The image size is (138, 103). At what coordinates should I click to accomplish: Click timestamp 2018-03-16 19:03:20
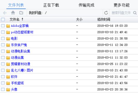coord(112,26)
